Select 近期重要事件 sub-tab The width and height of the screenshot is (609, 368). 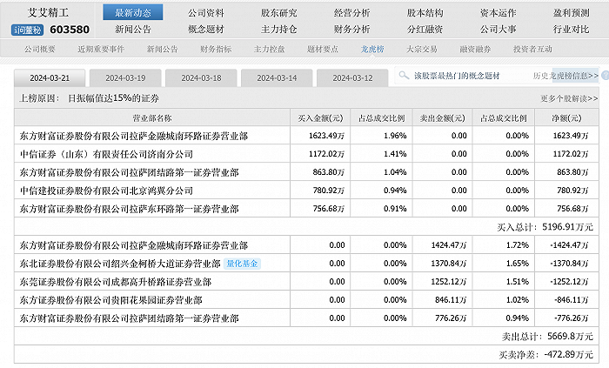point(101,50)
